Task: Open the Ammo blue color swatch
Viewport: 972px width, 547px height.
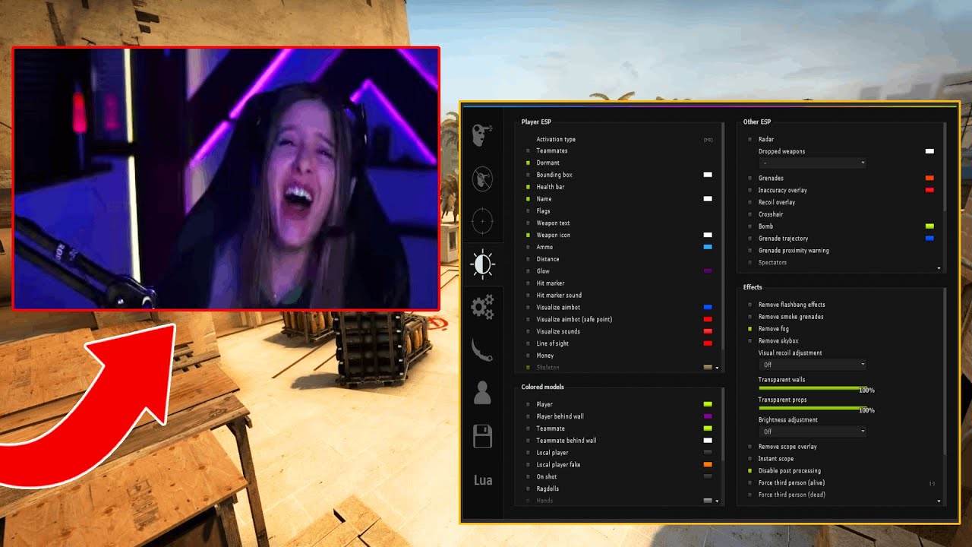Action: 708,247
